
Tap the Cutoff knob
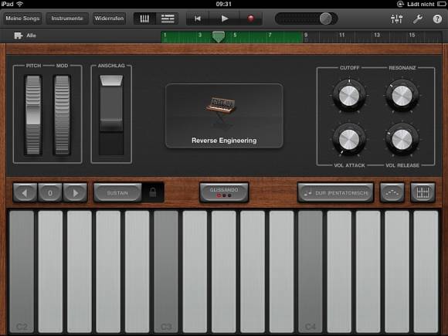pos(349,96)
